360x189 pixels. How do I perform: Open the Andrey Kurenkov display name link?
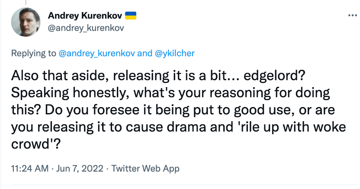pos(85,16)
